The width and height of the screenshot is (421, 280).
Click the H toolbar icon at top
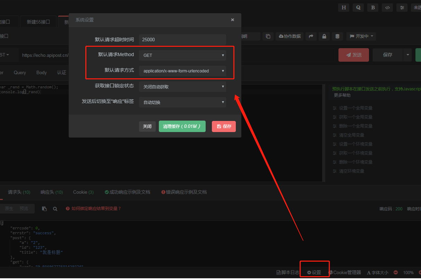pyautogui.click(x=343, y=8)
